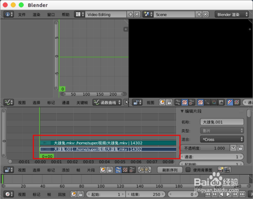The height and width of the screenshot is (199, 253).
Task: Show Preview view type in preview header
Action: [x=185, y=102]
